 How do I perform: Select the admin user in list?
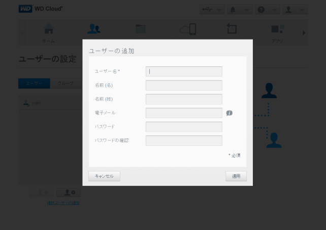pyautogui.click(x=50, y=102)
